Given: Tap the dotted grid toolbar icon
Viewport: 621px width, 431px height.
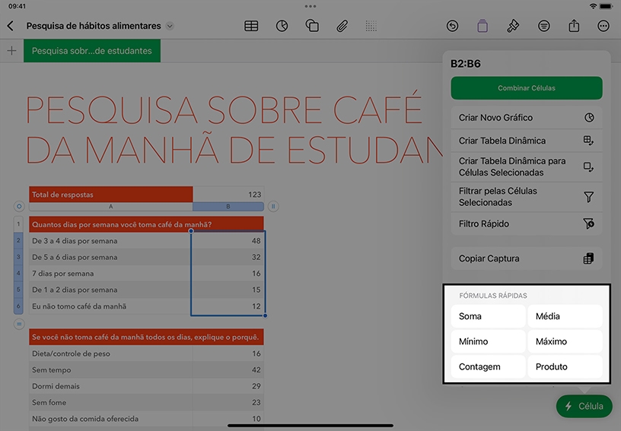Looking at the screenshot, I should [371, 26].
